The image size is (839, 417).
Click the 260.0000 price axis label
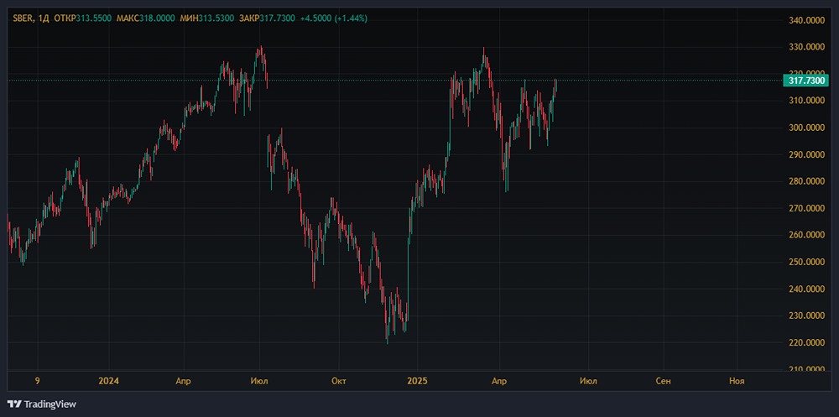(x=809, y=235)
